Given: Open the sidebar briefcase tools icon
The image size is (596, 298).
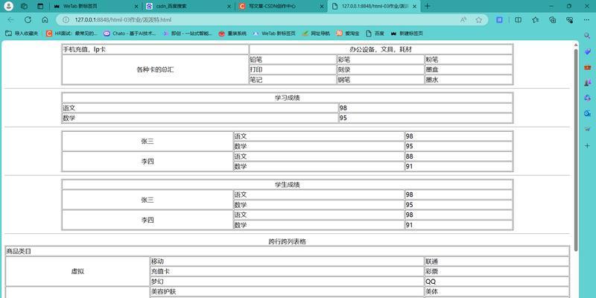Looking at the screenshot, I should [x=587, y=67].
